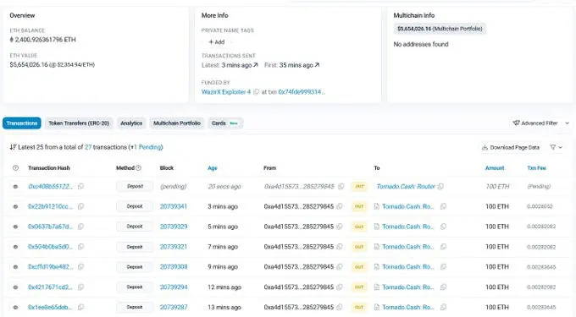
Task: Add a private name tag
Action: [x=216, y=42]
